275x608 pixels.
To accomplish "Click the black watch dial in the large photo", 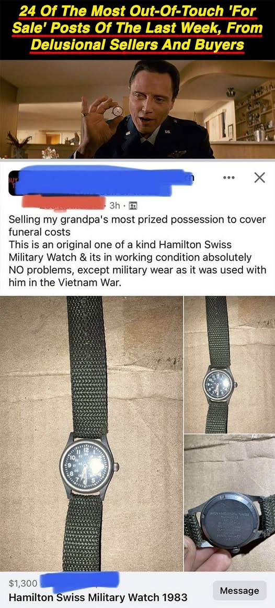I will 87,465.
